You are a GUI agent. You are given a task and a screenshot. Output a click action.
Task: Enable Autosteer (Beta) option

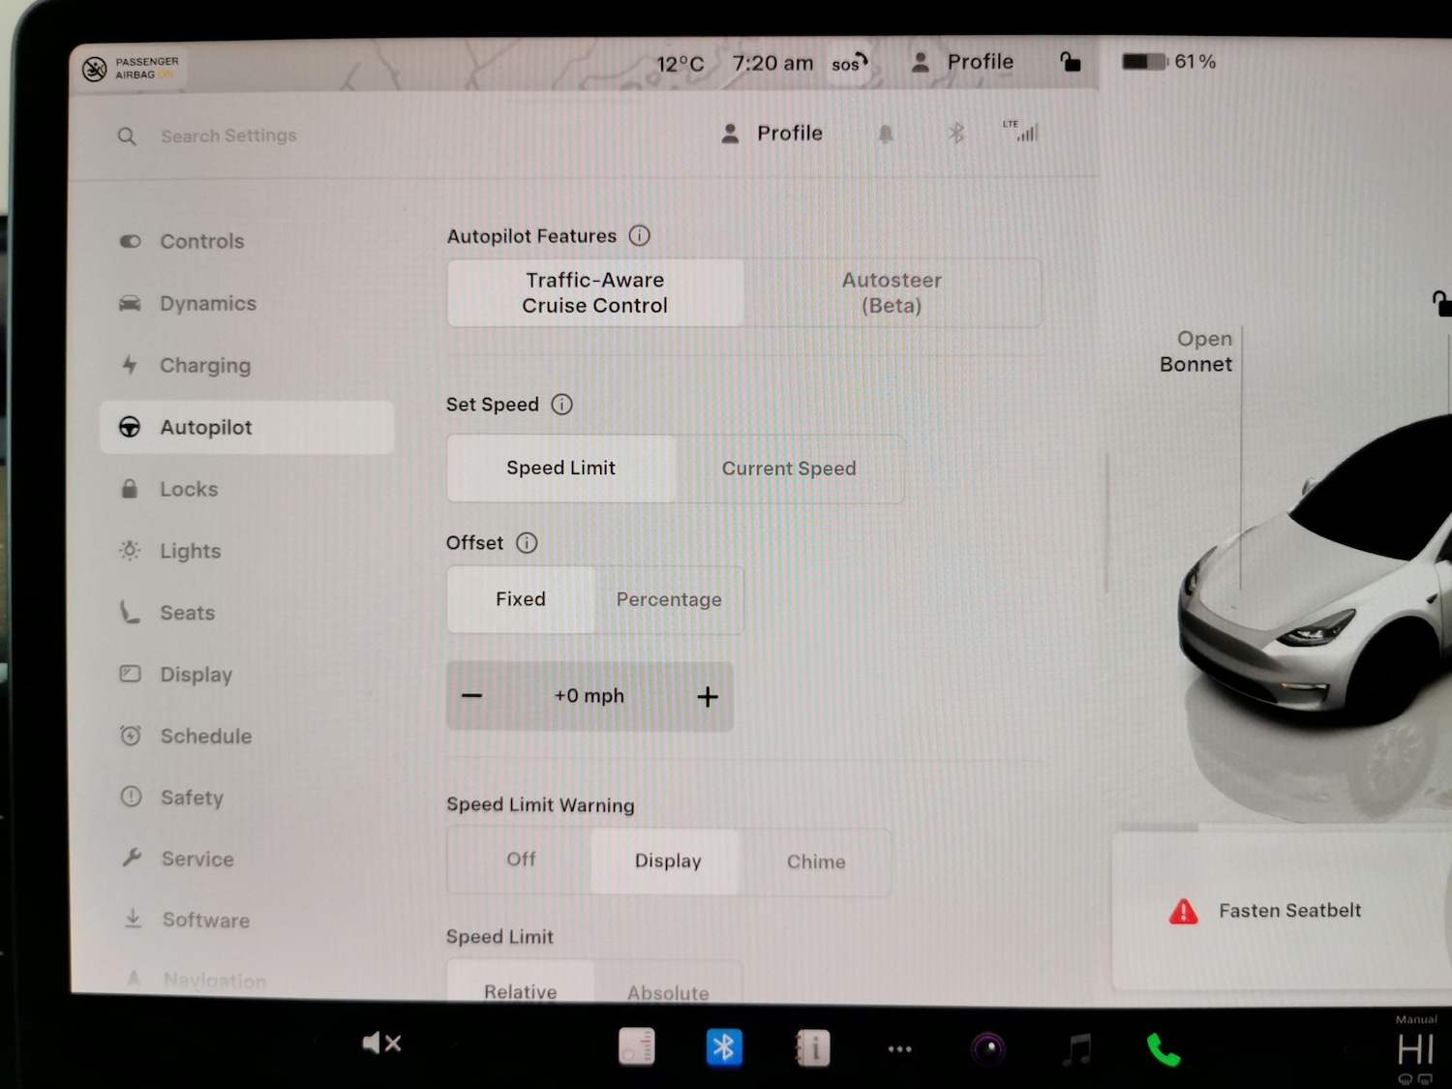tap(892, 292)
